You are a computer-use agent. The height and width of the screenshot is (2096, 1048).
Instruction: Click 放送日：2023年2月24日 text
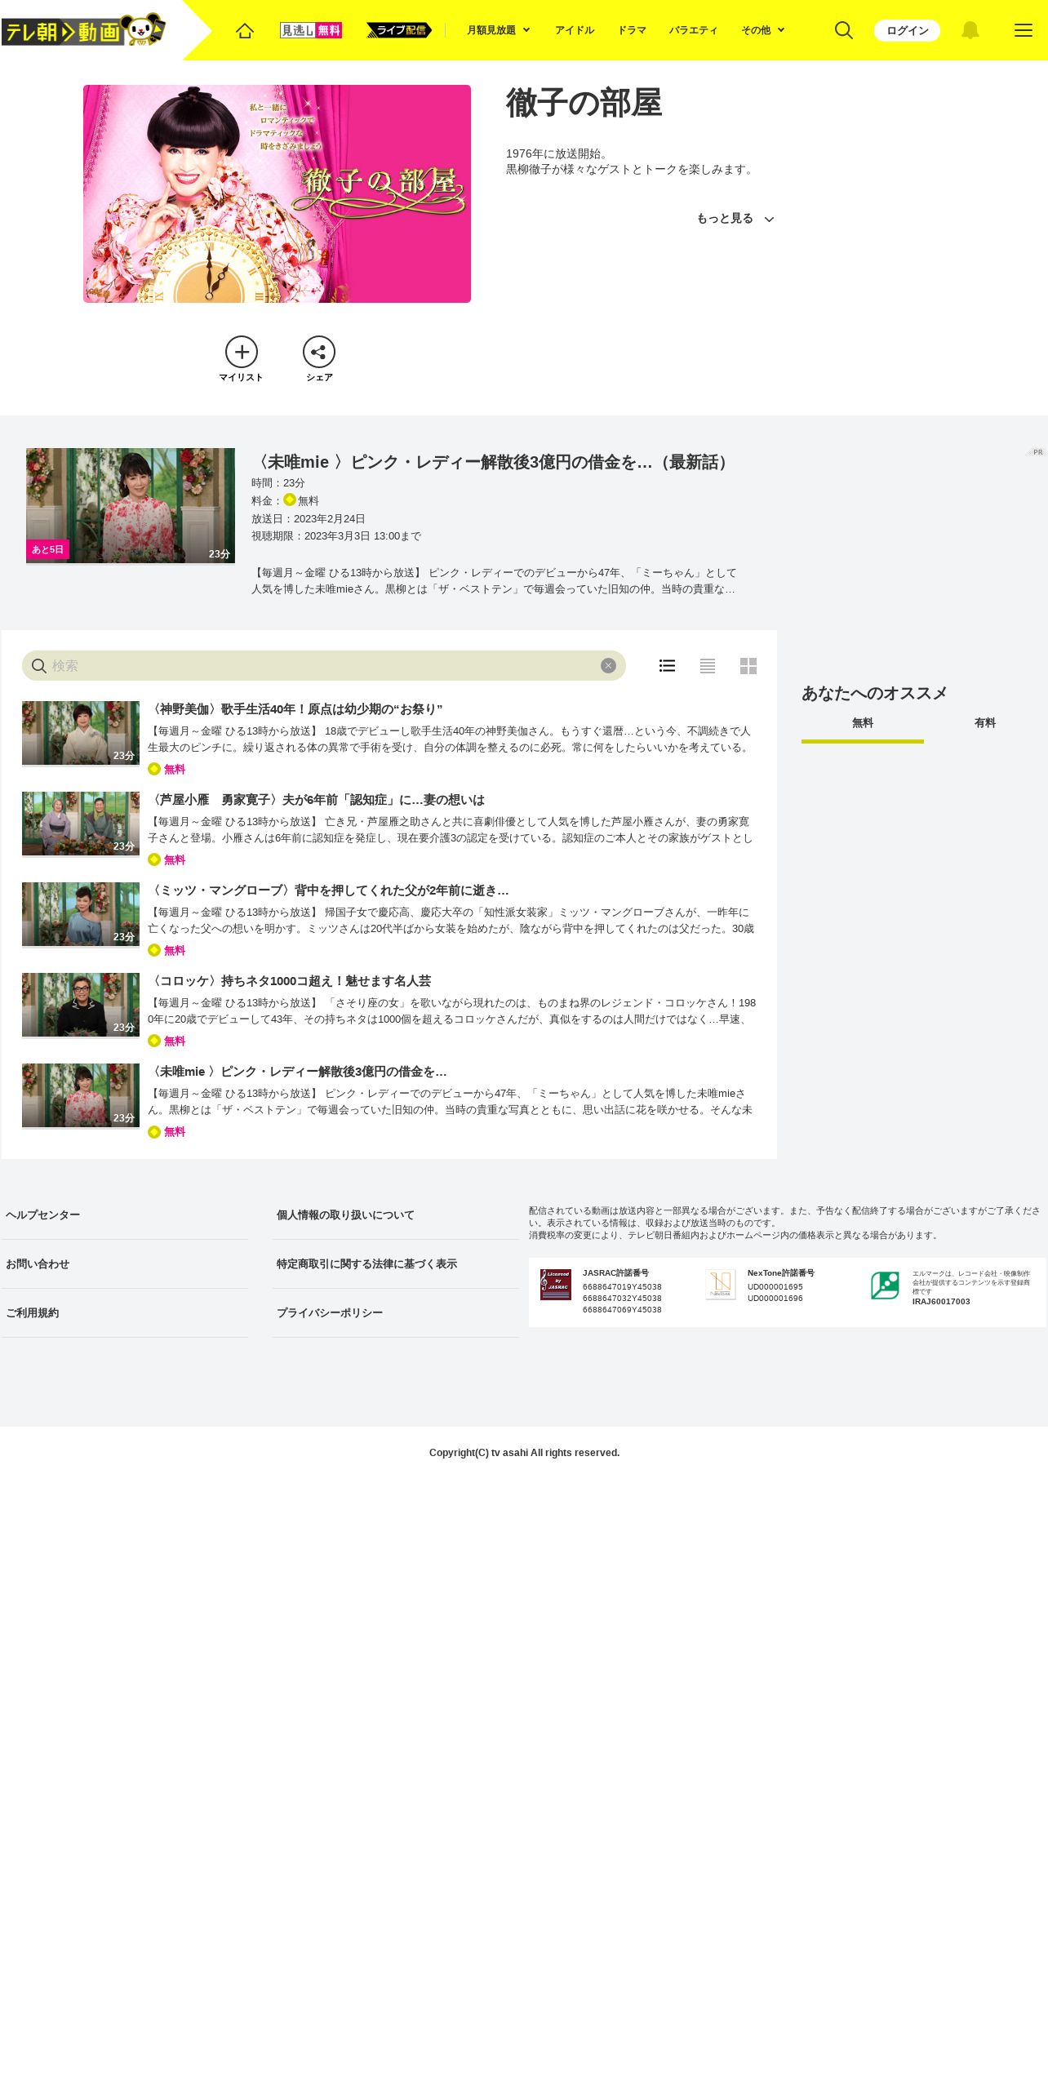point(309,519)
